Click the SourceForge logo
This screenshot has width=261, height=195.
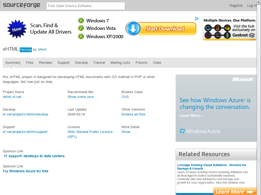pos(22,5)
